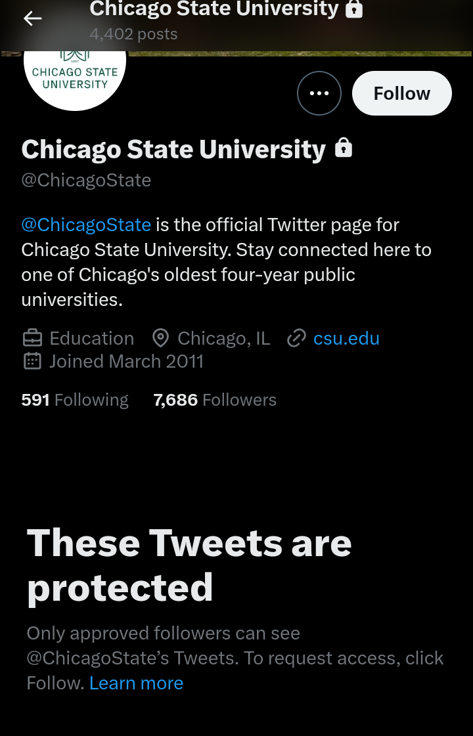Go back using the arrow icon

pyautogui.click(x=32, y=19)
